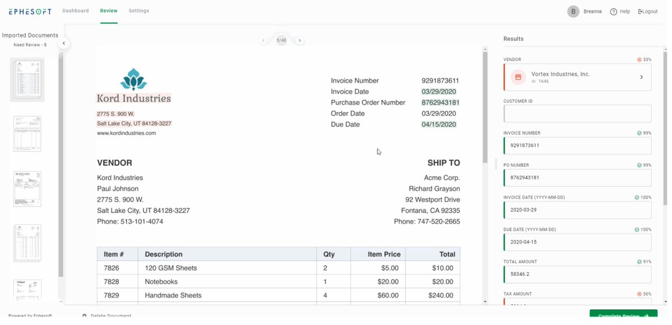Click Richard Grayson in Ship To section

(x=435, y=189)
